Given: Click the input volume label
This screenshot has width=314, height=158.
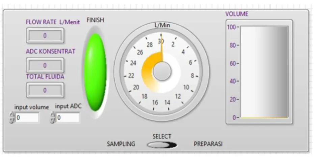Looking at the screenshot, I should (x=31, y=107).
